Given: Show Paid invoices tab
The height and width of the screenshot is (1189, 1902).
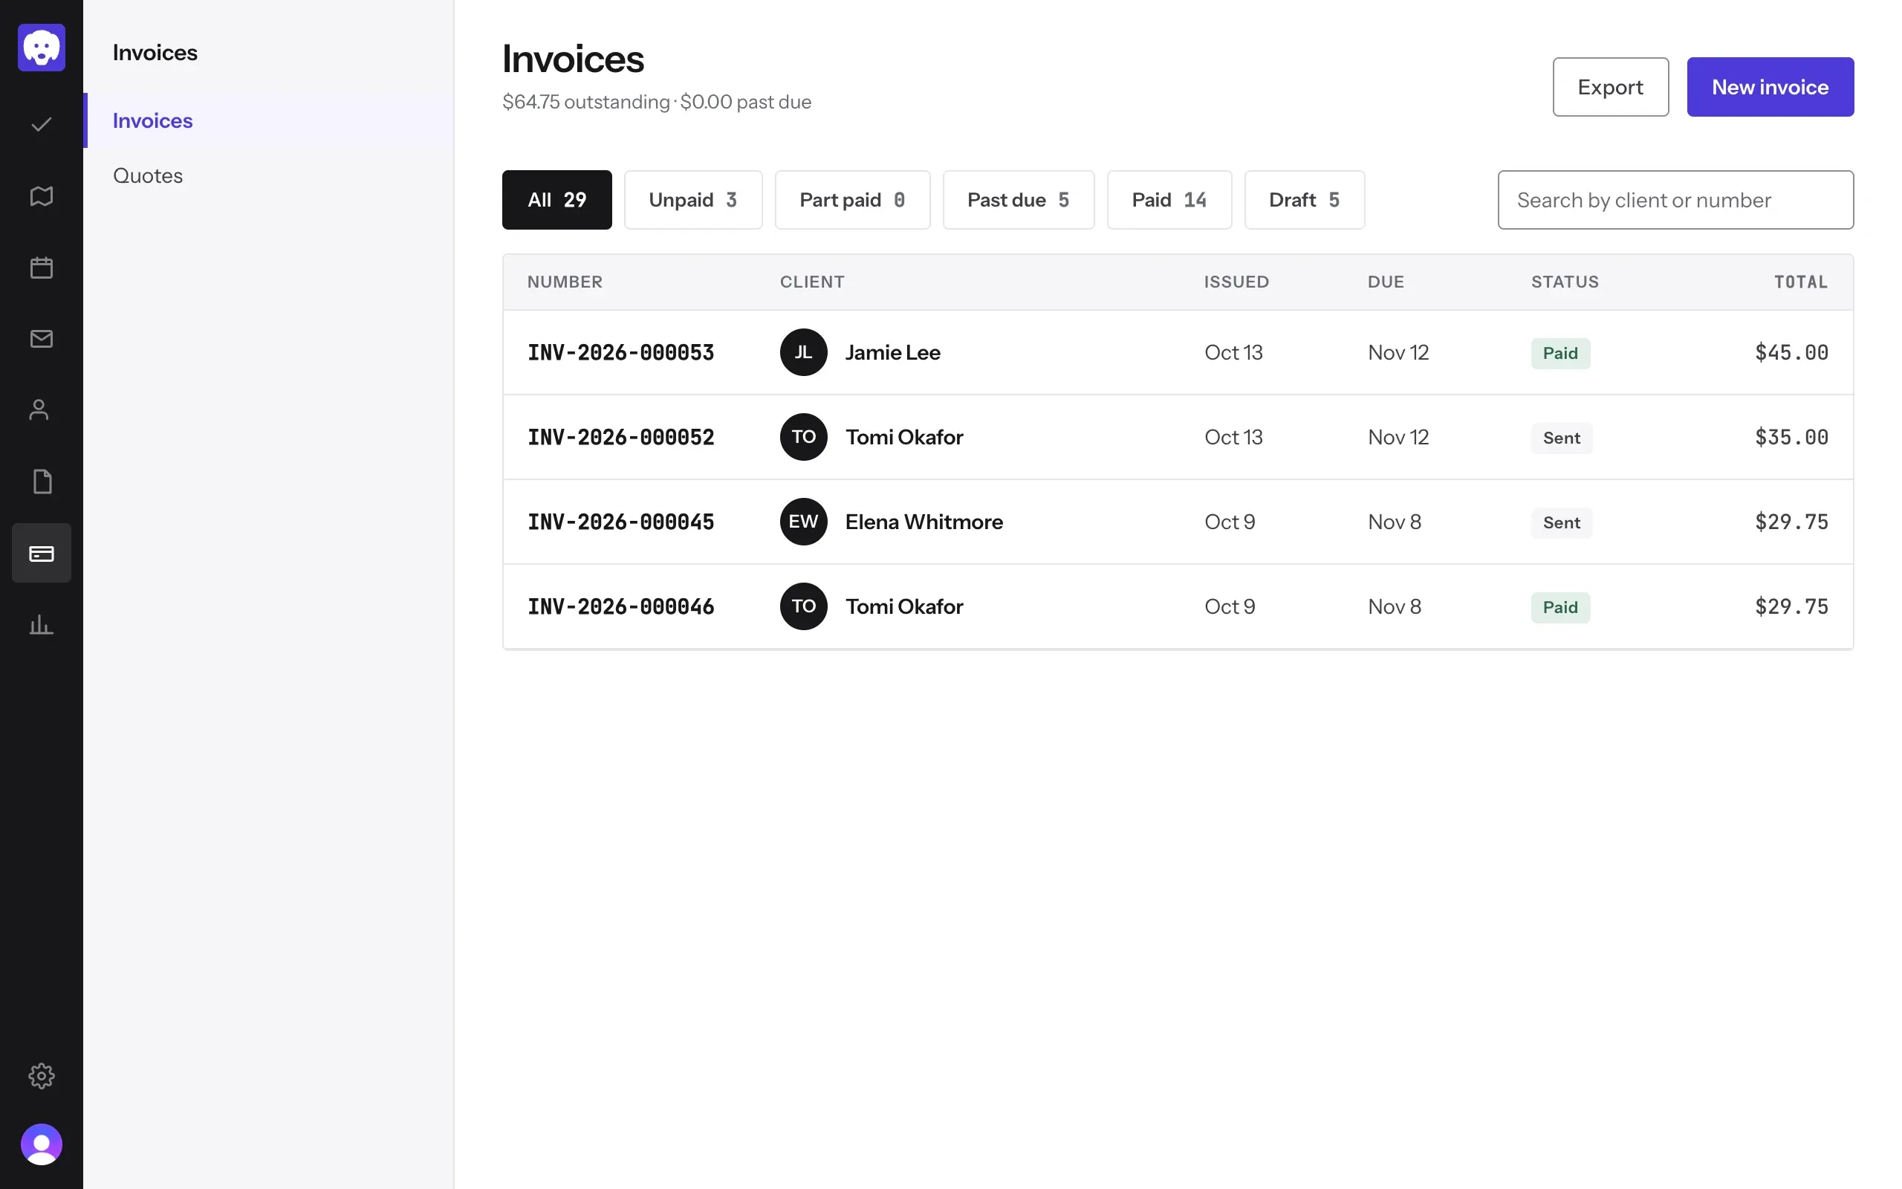Looking at the screenshot, I should pos(1169,200).
